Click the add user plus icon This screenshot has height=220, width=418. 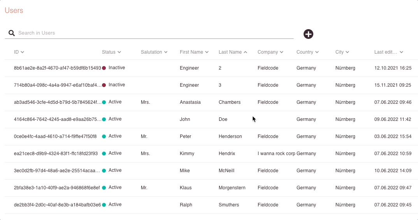click(308, 34)
